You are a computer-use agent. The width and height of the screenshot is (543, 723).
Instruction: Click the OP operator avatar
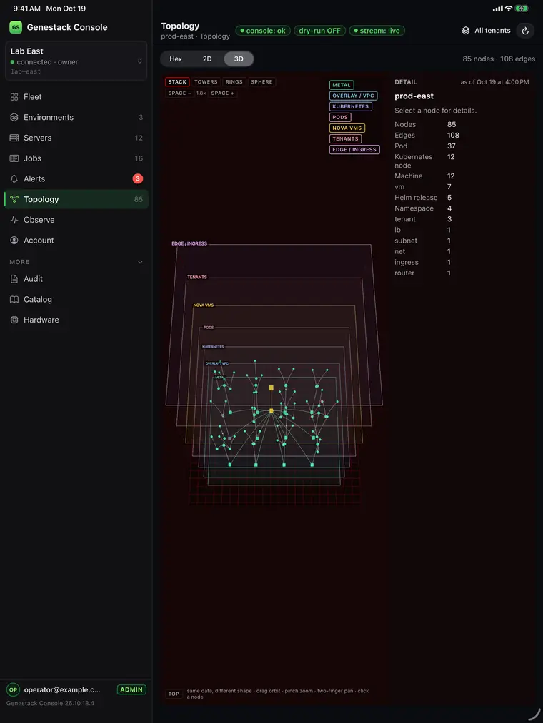13,689
